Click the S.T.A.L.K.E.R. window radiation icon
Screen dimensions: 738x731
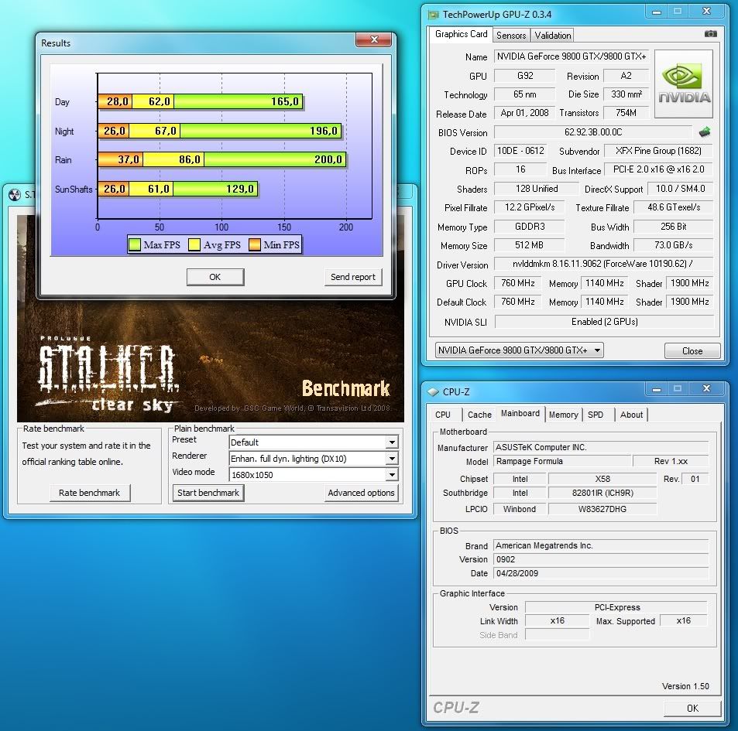[15, 195]
